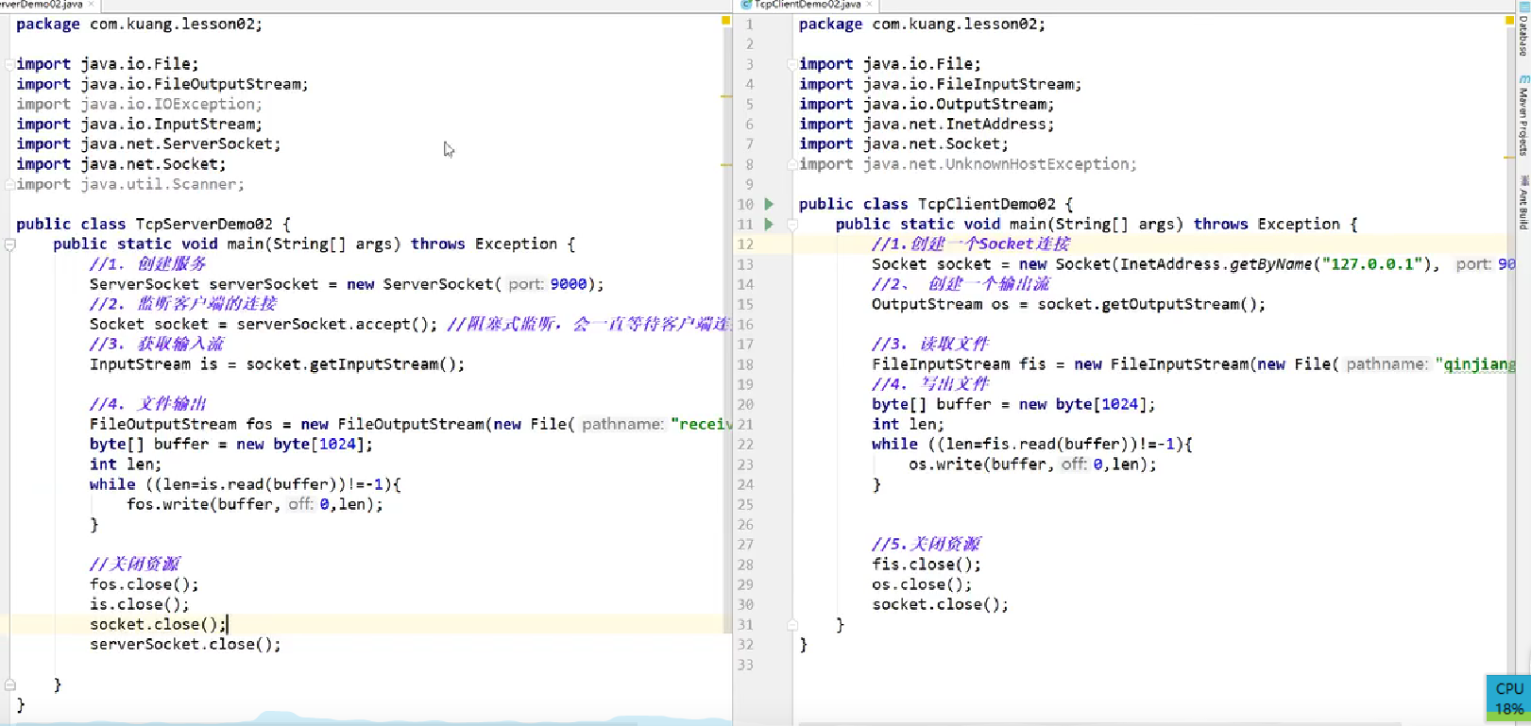Click 'socket.getInputStream()' in server code

pyautogui.click(x=351, y=364)
